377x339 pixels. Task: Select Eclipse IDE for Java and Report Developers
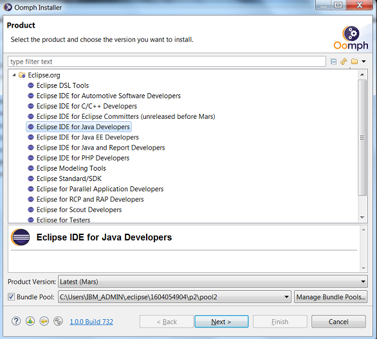point(100,148)
